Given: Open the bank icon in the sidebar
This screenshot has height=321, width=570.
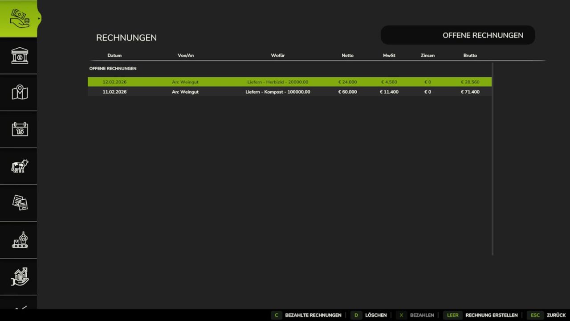Looking at the screenshot, I should click(18, 55).
